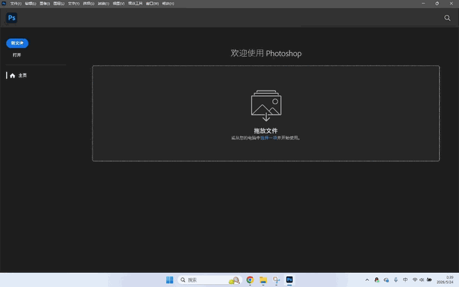Open the 滤镜(T) menu
Image resolution: width=459 pixels, height=287 pixels.
tap(103, 3)
